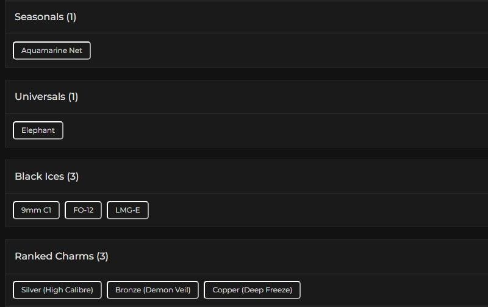
Task: Click the Aquamarine Net tag
Action: tap(52, 51)
